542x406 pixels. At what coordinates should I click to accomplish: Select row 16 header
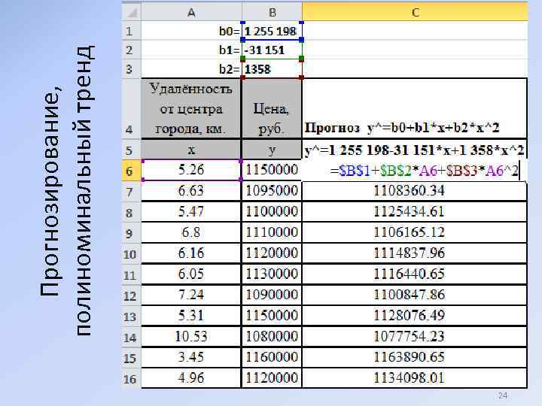click(131, 379)
